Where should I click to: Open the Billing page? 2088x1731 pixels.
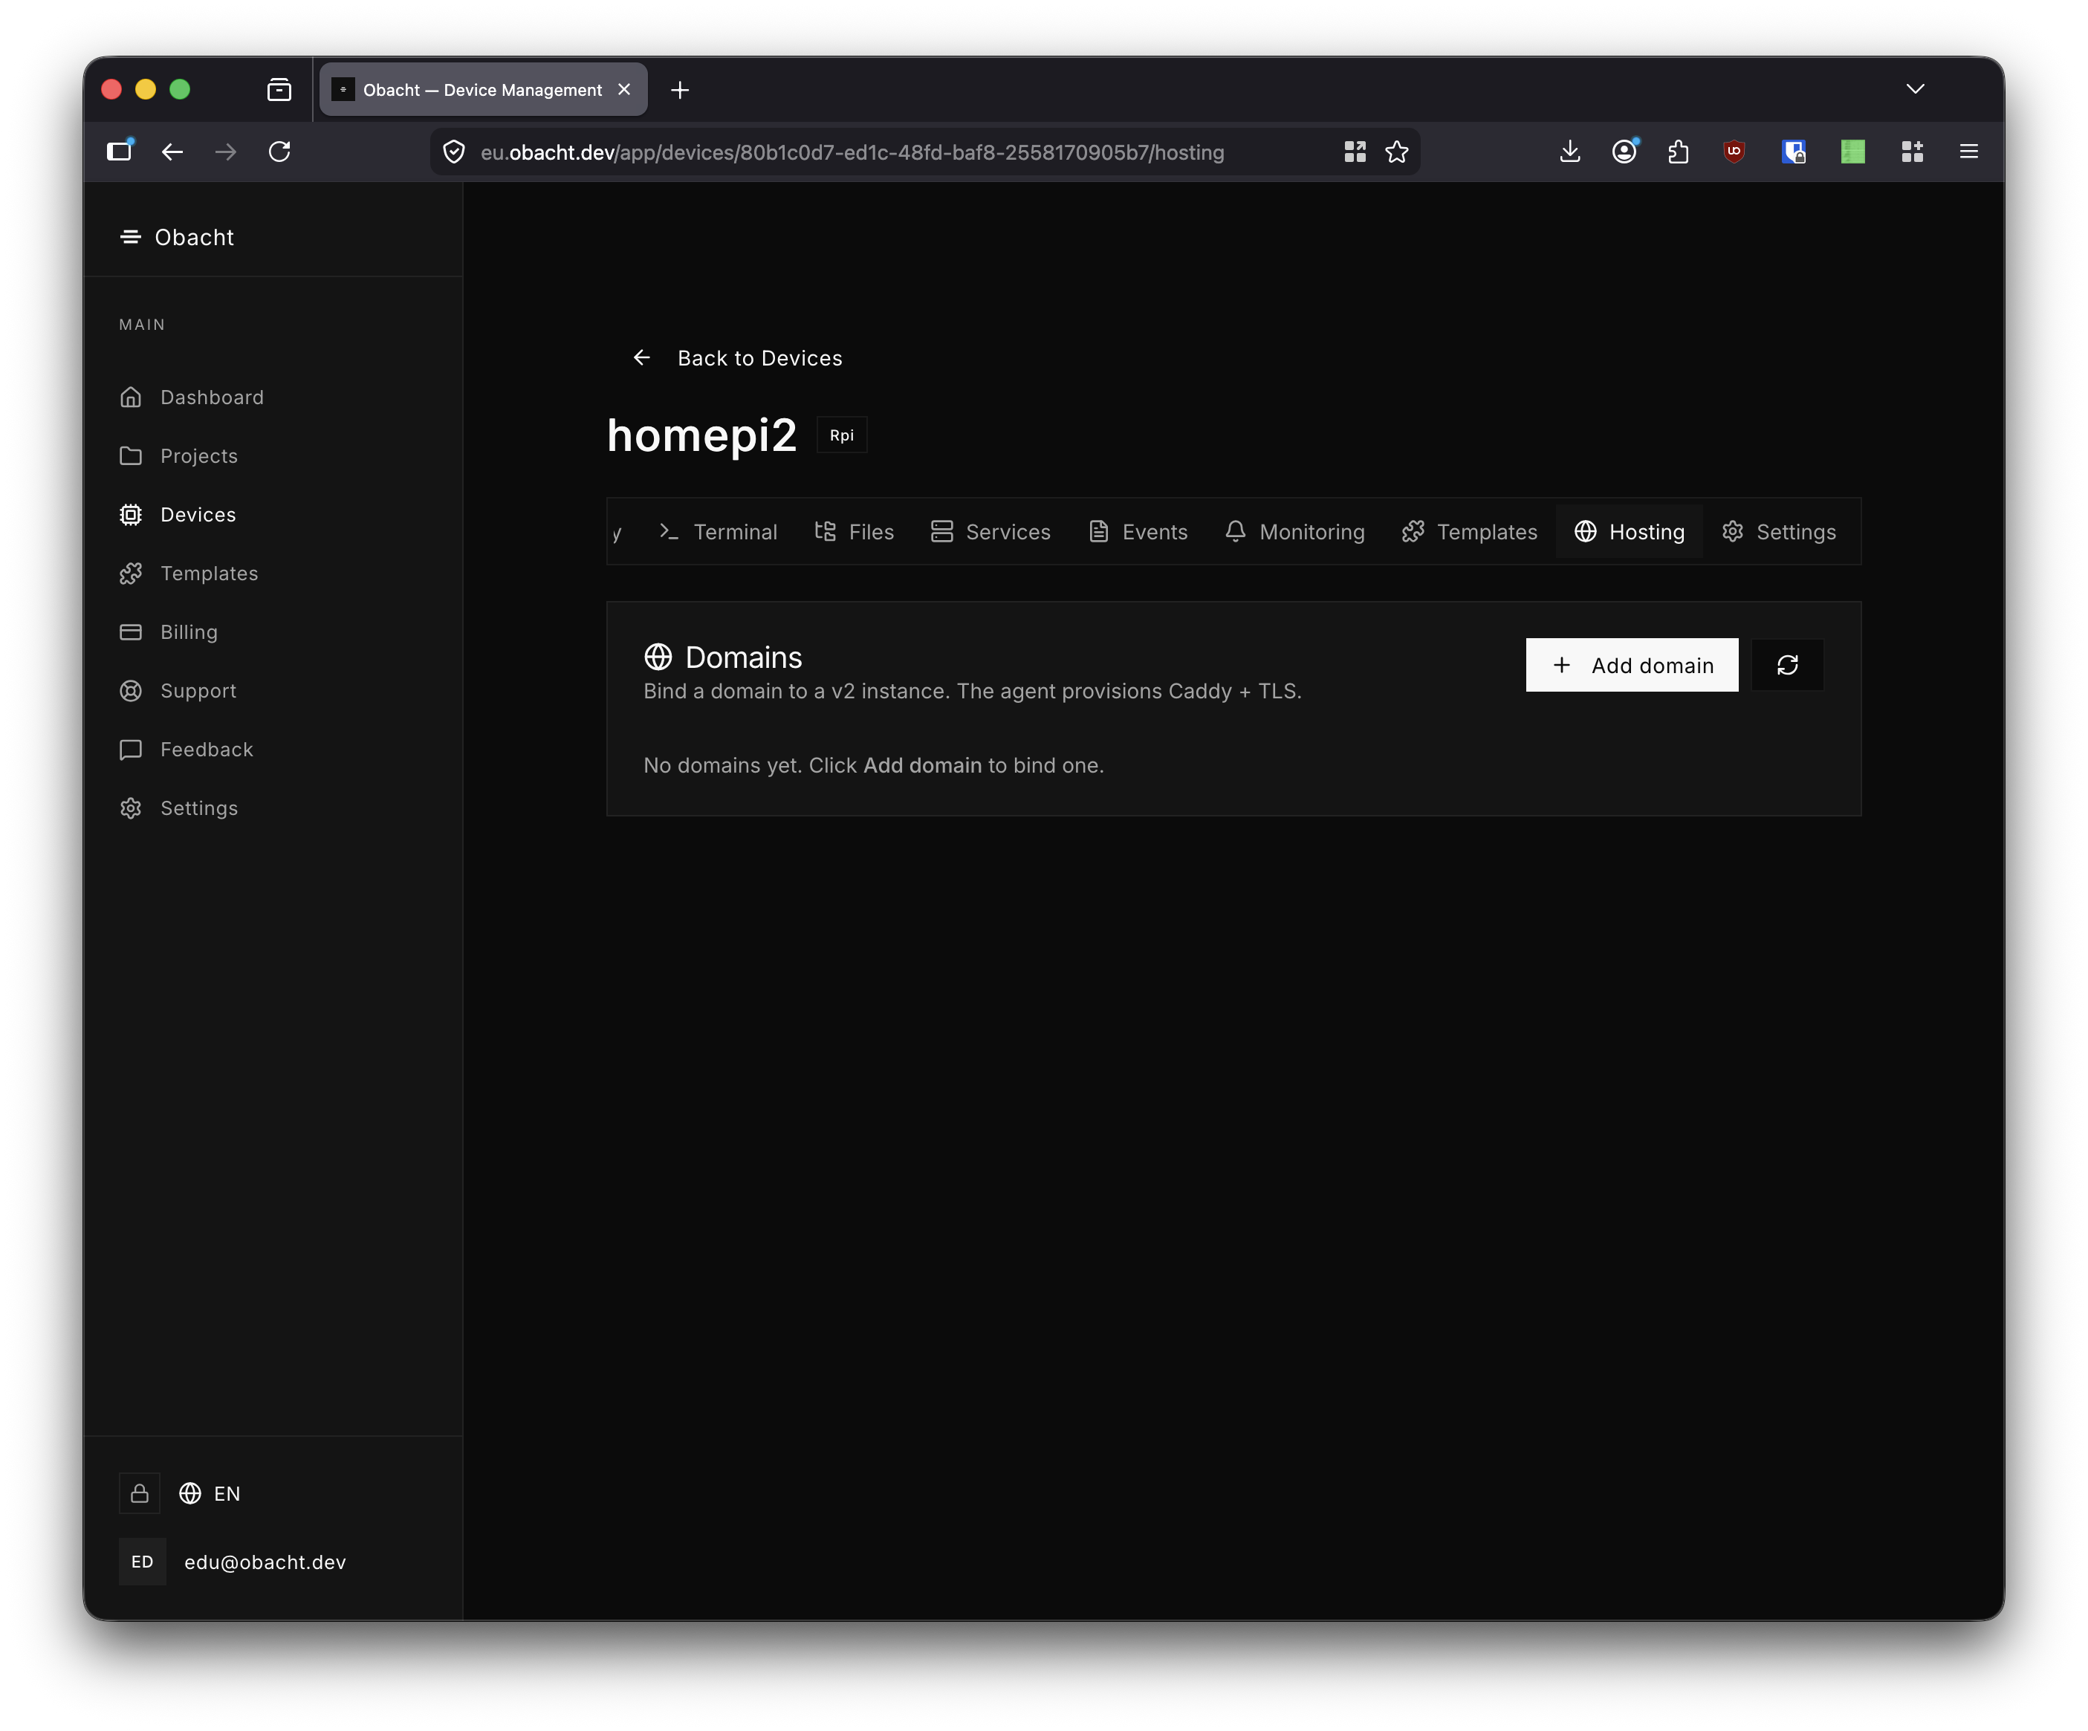pyautogui.click(x=168, y=631)
